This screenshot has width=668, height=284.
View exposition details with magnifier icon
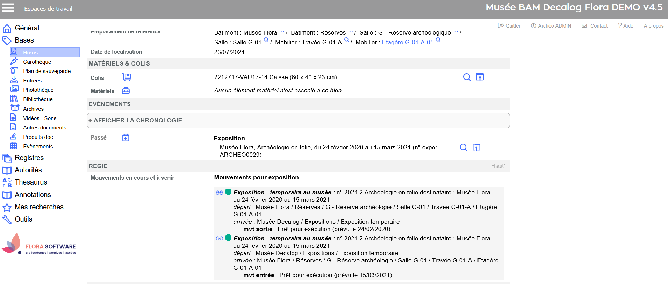point(463,147)
